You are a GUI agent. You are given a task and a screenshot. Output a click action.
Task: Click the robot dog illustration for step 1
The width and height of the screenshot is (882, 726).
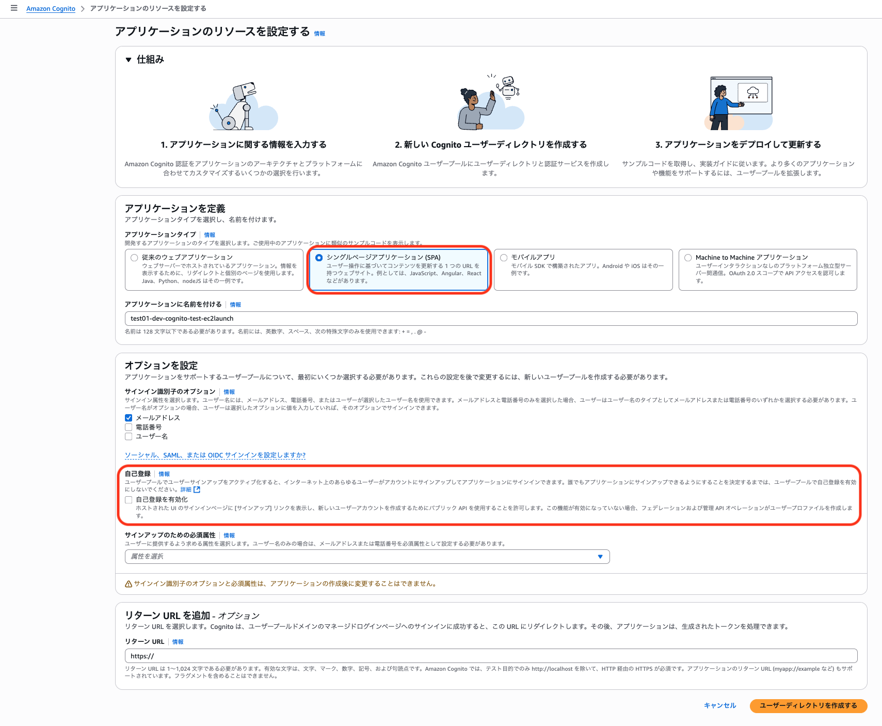[244, 106]
